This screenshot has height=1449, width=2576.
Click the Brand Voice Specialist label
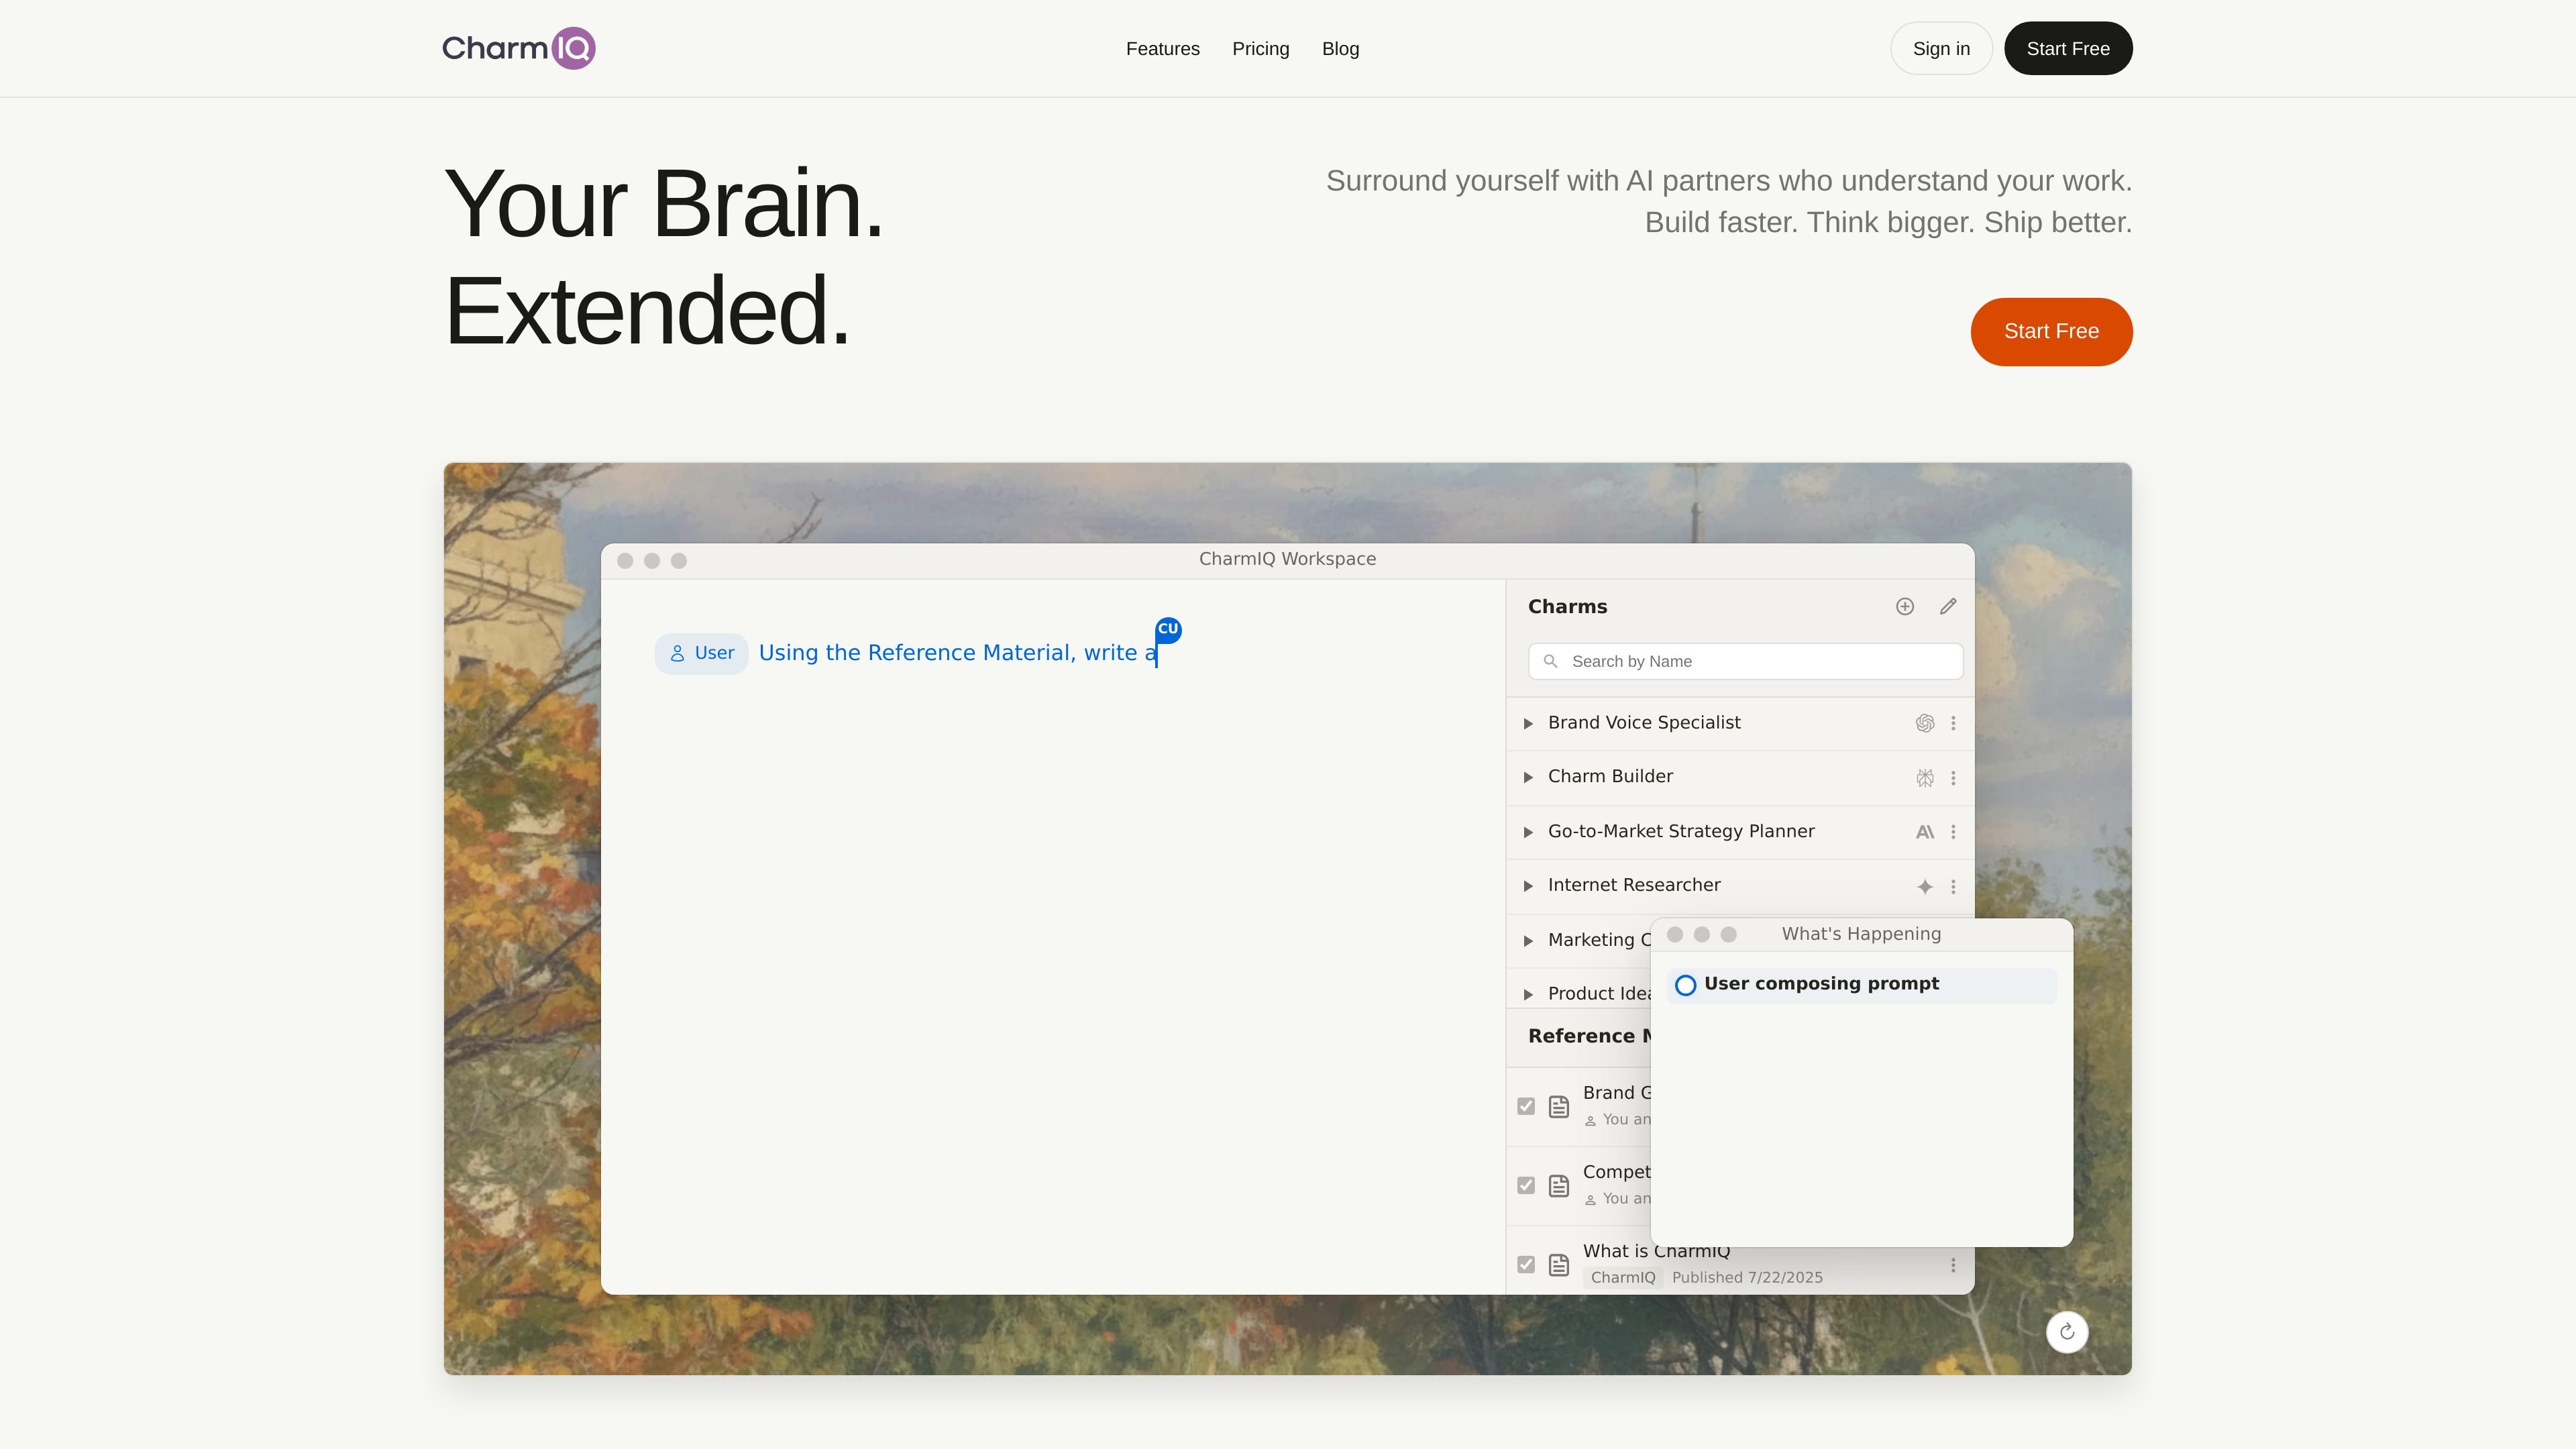pyautogui.click(x=1644, y=723)
